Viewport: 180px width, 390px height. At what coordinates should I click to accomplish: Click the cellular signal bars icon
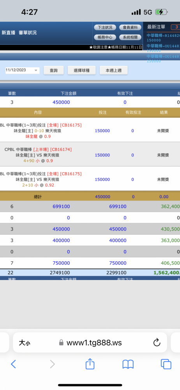coord(136,12)
